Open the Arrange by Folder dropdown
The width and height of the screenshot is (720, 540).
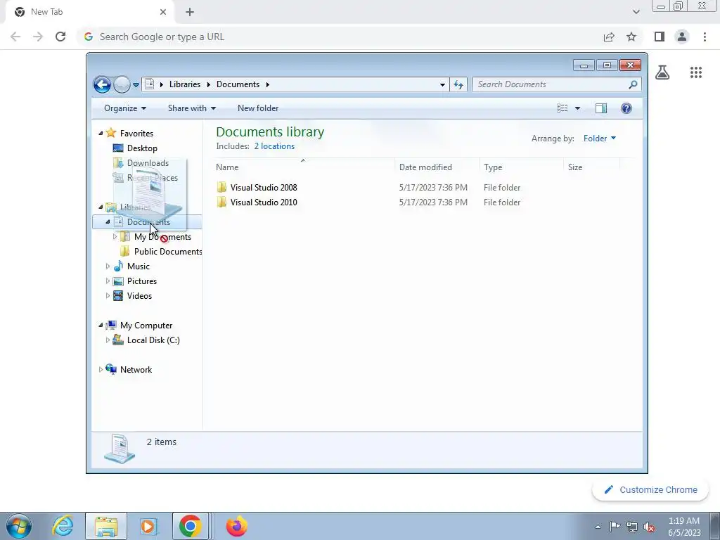pyautogui.click(x=600, y=139)
